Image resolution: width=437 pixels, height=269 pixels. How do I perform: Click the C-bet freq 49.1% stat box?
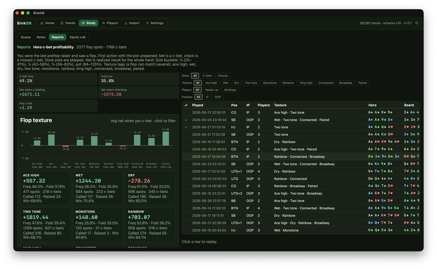click(x=57, y=79)
